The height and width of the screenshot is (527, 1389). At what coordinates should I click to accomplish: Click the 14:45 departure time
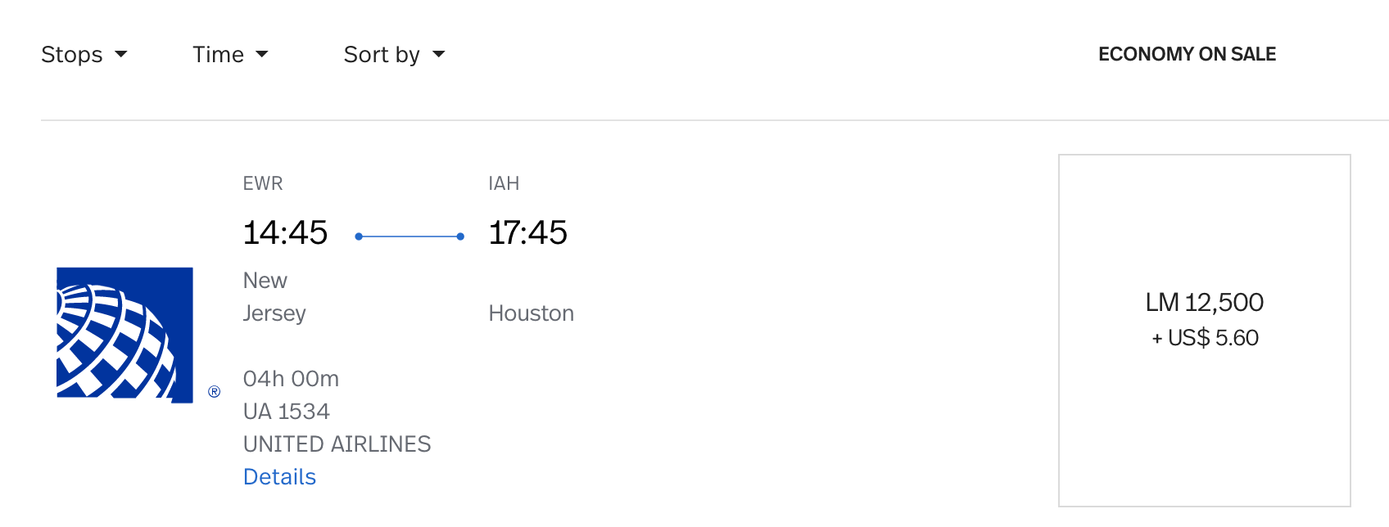(285, 233)
